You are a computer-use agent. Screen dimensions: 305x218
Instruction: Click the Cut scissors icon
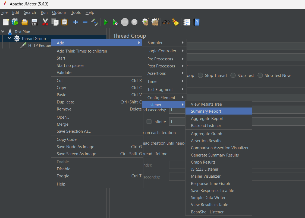[x=45, y=22]
